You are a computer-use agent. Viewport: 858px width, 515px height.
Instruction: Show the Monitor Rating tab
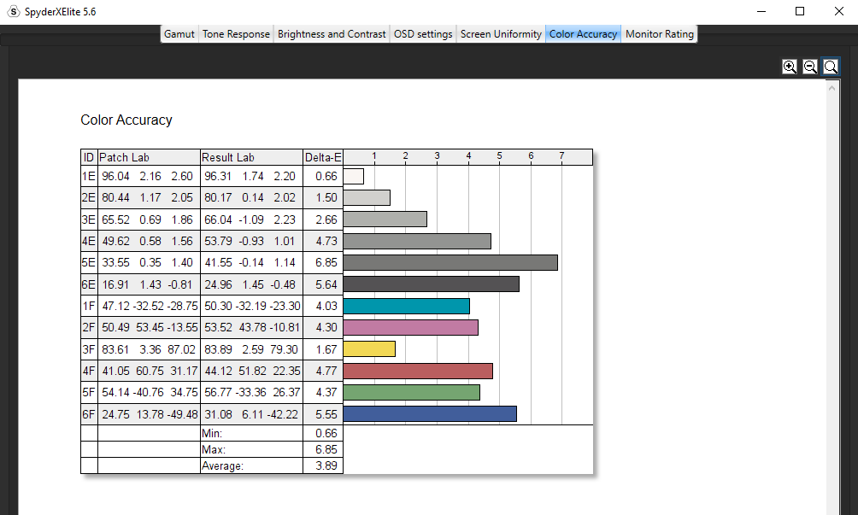[x=660, y=34]
